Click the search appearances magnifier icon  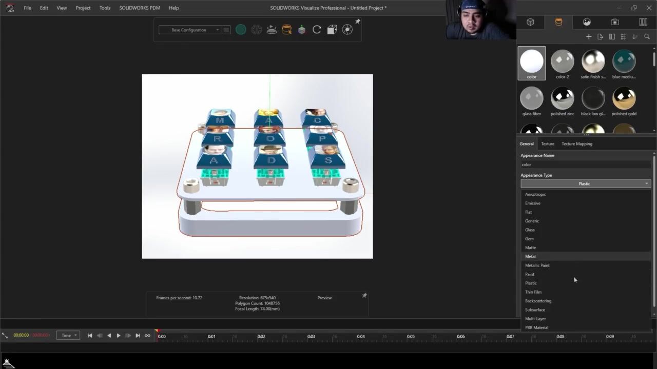pos(647,37)
